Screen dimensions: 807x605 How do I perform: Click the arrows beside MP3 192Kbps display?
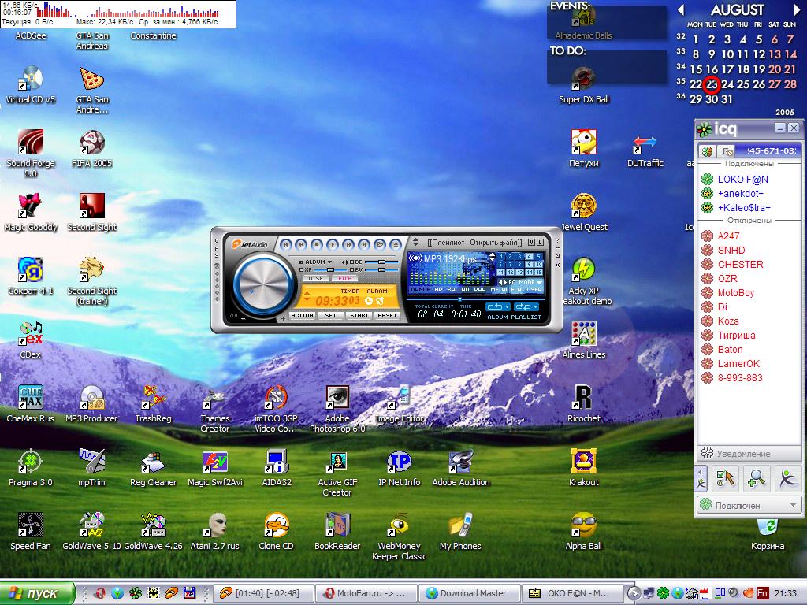tap(493, 256)
